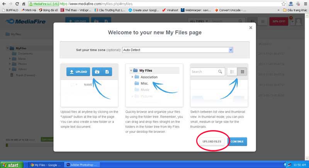309x168 pixels.
Task: Open the Dấu trang khác bookmarks folder
Action: click(295, 10)
